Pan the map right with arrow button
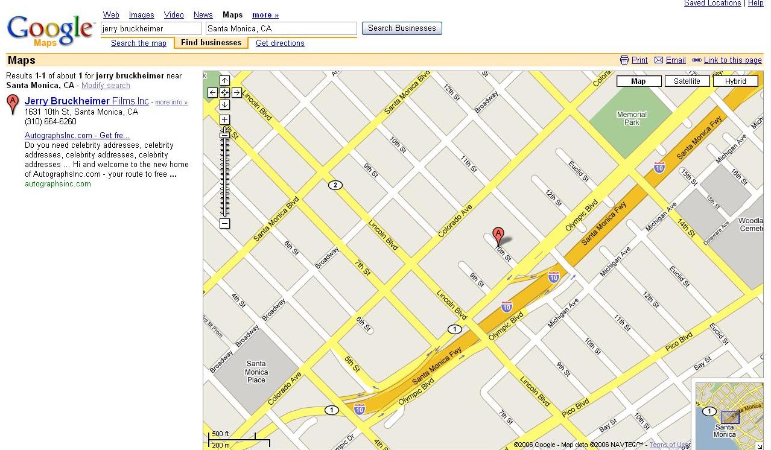The height and width of the screenshot is (450, 771). coord(236,93)
